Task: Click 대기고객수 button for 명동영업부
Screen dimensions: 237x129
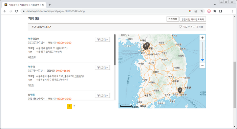Action: pyautogui.click(x=102, y=40)
